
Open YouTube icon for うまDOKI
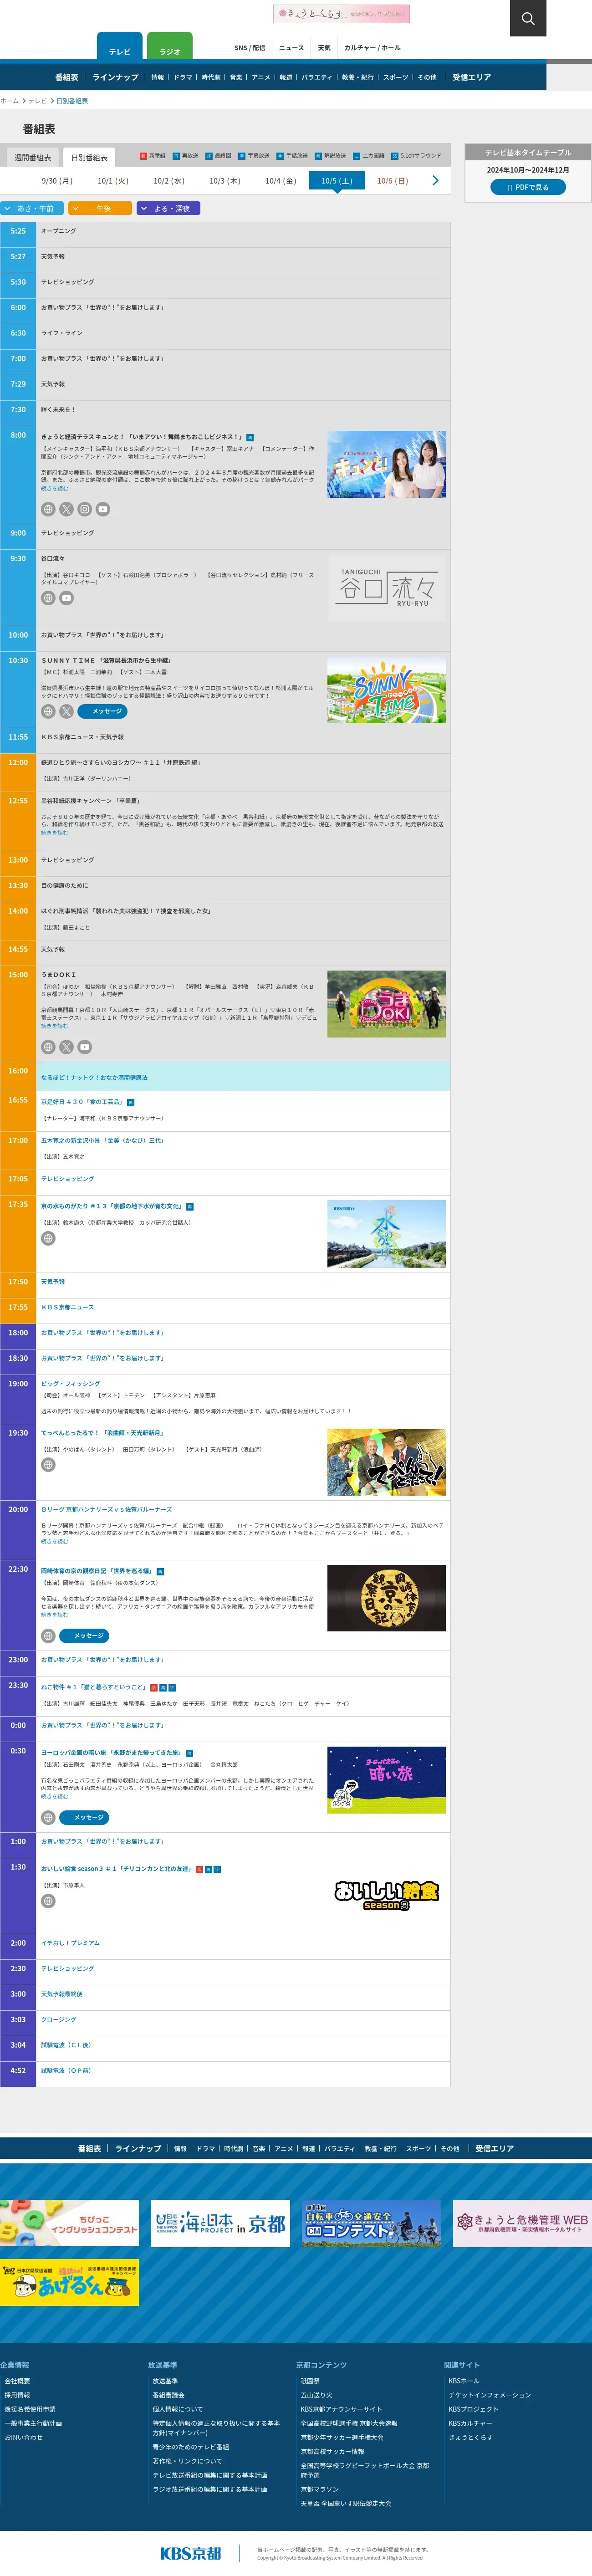(85, 1047)
